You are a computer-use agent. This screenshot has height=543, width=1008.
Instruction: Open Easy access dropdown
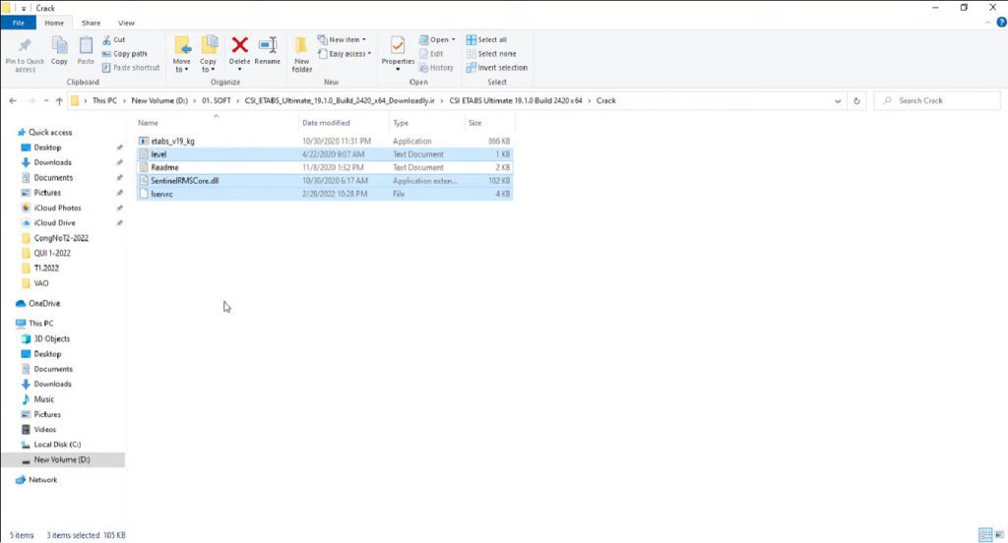pos(344,54)
